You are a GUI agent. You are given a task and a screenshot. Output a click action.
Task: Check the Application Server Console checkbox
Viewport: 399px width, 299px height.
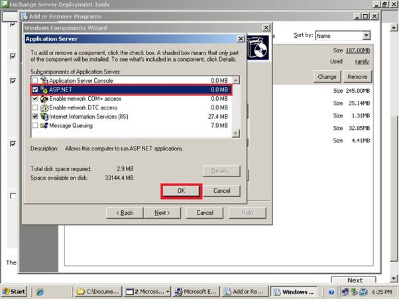[x=35, y=81]
